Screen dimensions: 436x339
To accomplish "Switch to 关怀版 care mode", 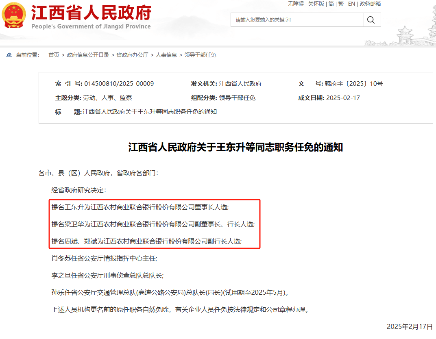I will click(x=316, y=4).
